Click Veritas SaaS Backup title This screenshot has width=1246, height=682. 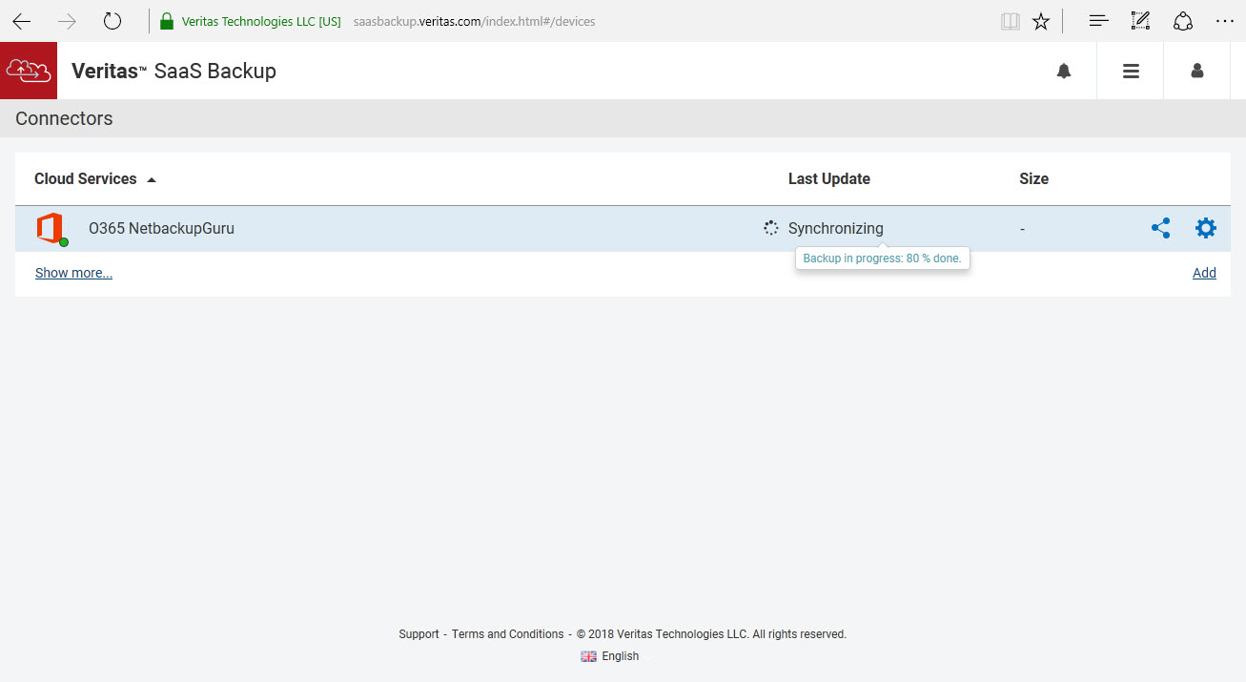point(174,71)
